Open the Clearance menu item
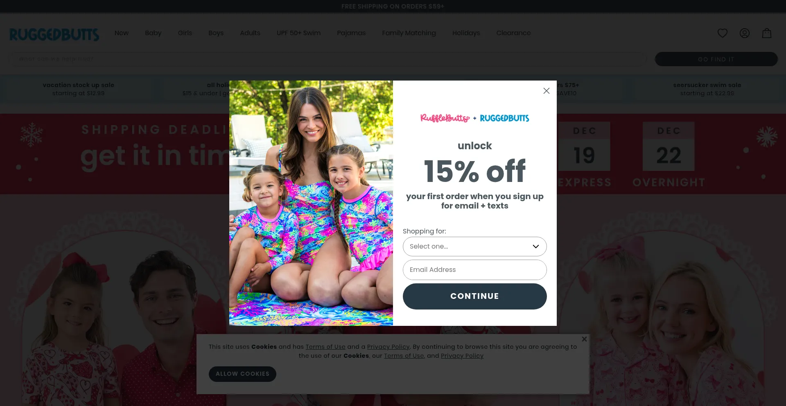Viewport: 786px width, 406px height. (x=513, y=33)
